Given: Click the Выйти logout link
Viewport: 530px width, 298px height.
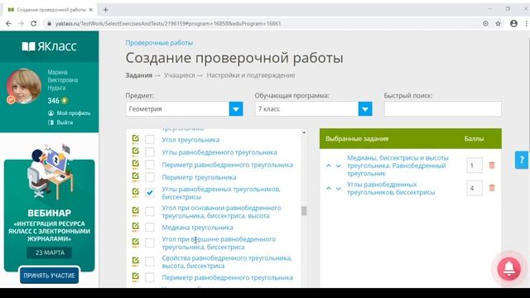Looking at the screenshot, I should (65, 123).
